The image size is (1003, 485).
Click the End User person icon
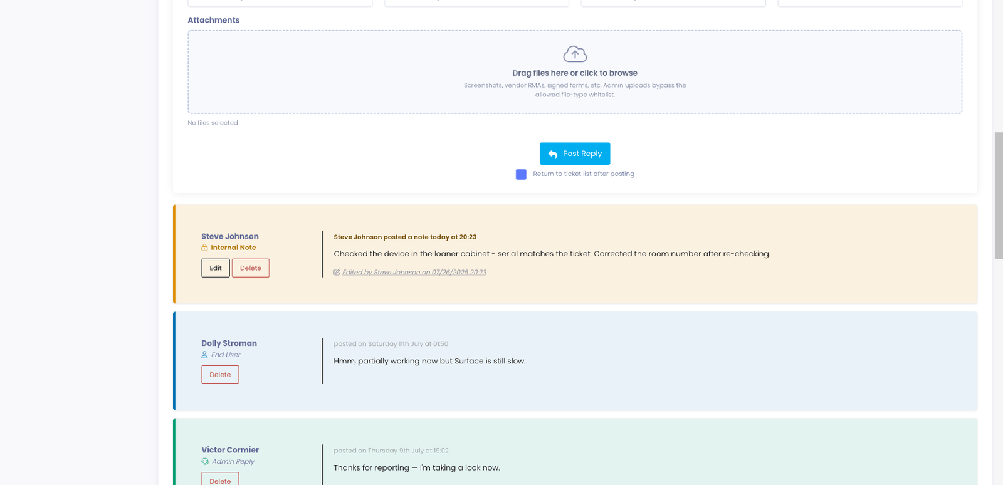click(204, 355)
